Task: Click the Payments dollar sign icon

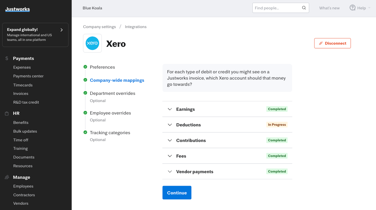Action: click(7, 58)
